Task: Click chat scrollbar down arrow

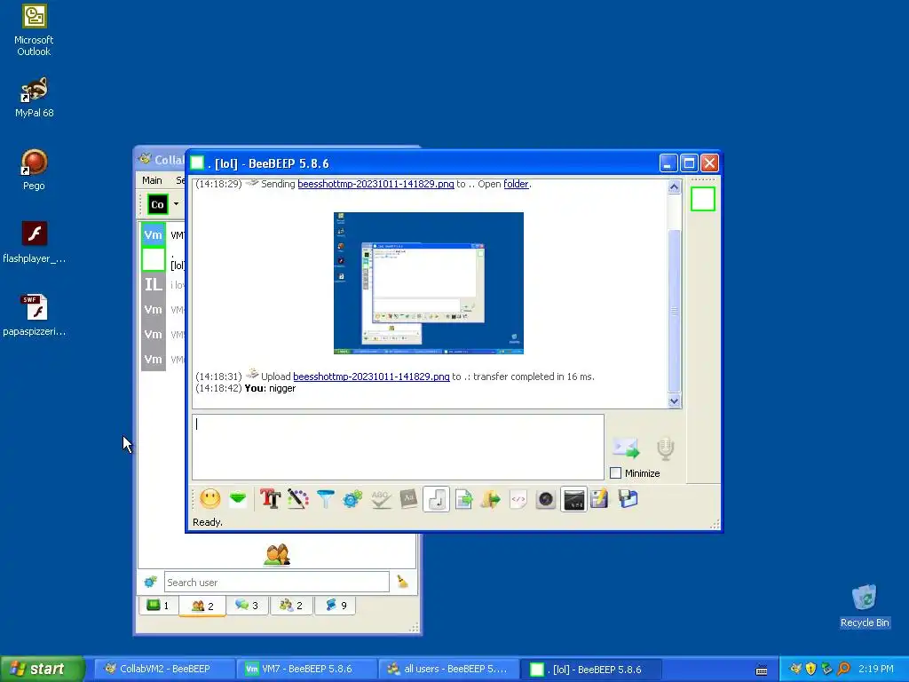Action: tap(674, 400)
